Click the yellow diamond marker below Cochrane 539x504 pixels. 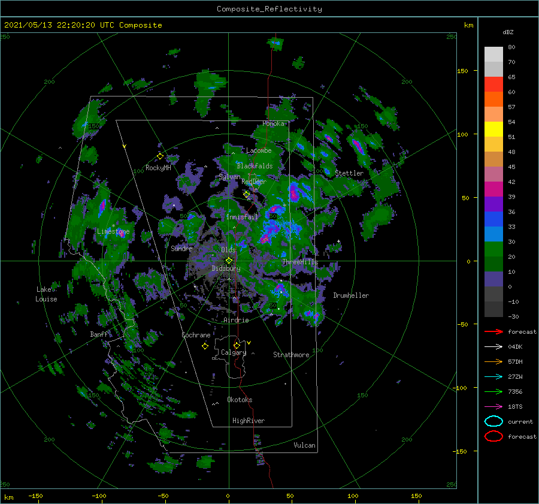pos(205,346)
